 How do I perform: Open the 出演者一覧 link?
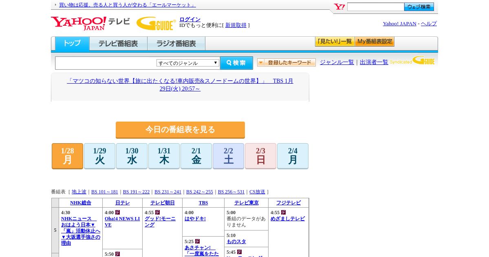pyautogui.click(x=374, y=62)
